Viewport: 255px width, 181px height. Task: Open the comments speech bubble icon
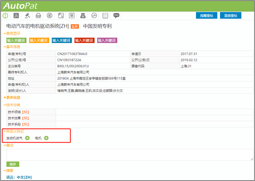pyautogui.click(x=117, y=16)
